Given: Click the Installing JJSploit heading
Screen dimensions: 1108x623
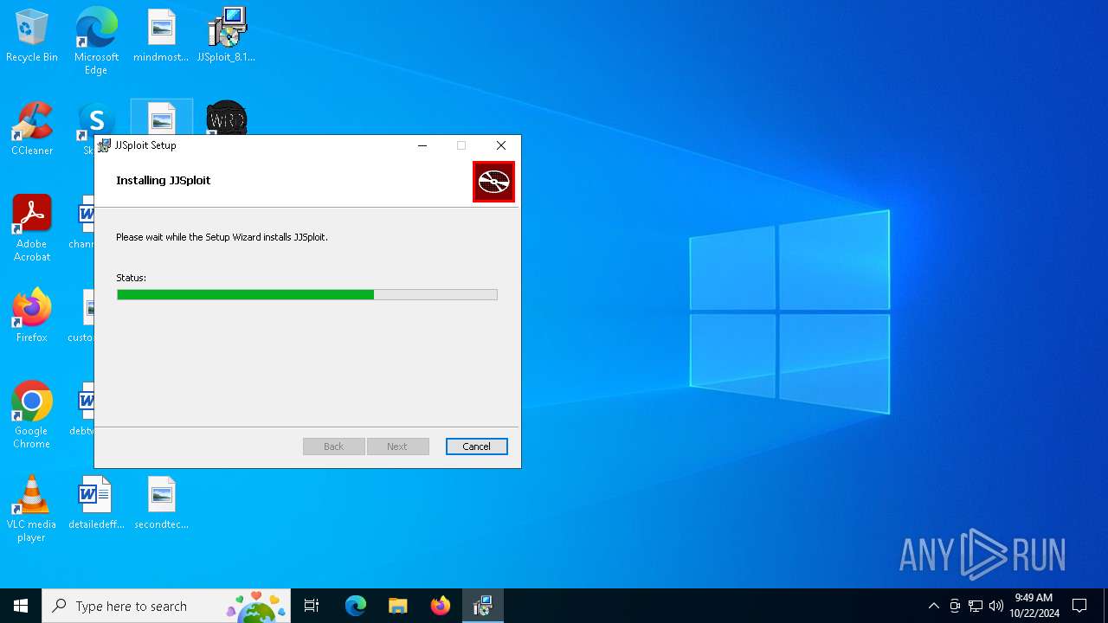Looking at the screenshot, I should tap(164, 180).
